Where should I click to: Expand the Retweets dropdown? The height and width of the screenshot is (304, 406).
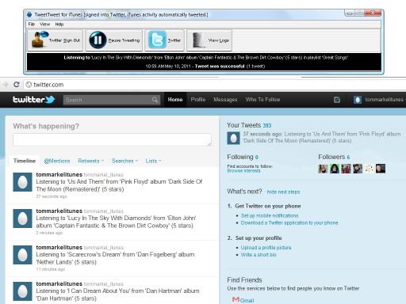coord(90,161)
